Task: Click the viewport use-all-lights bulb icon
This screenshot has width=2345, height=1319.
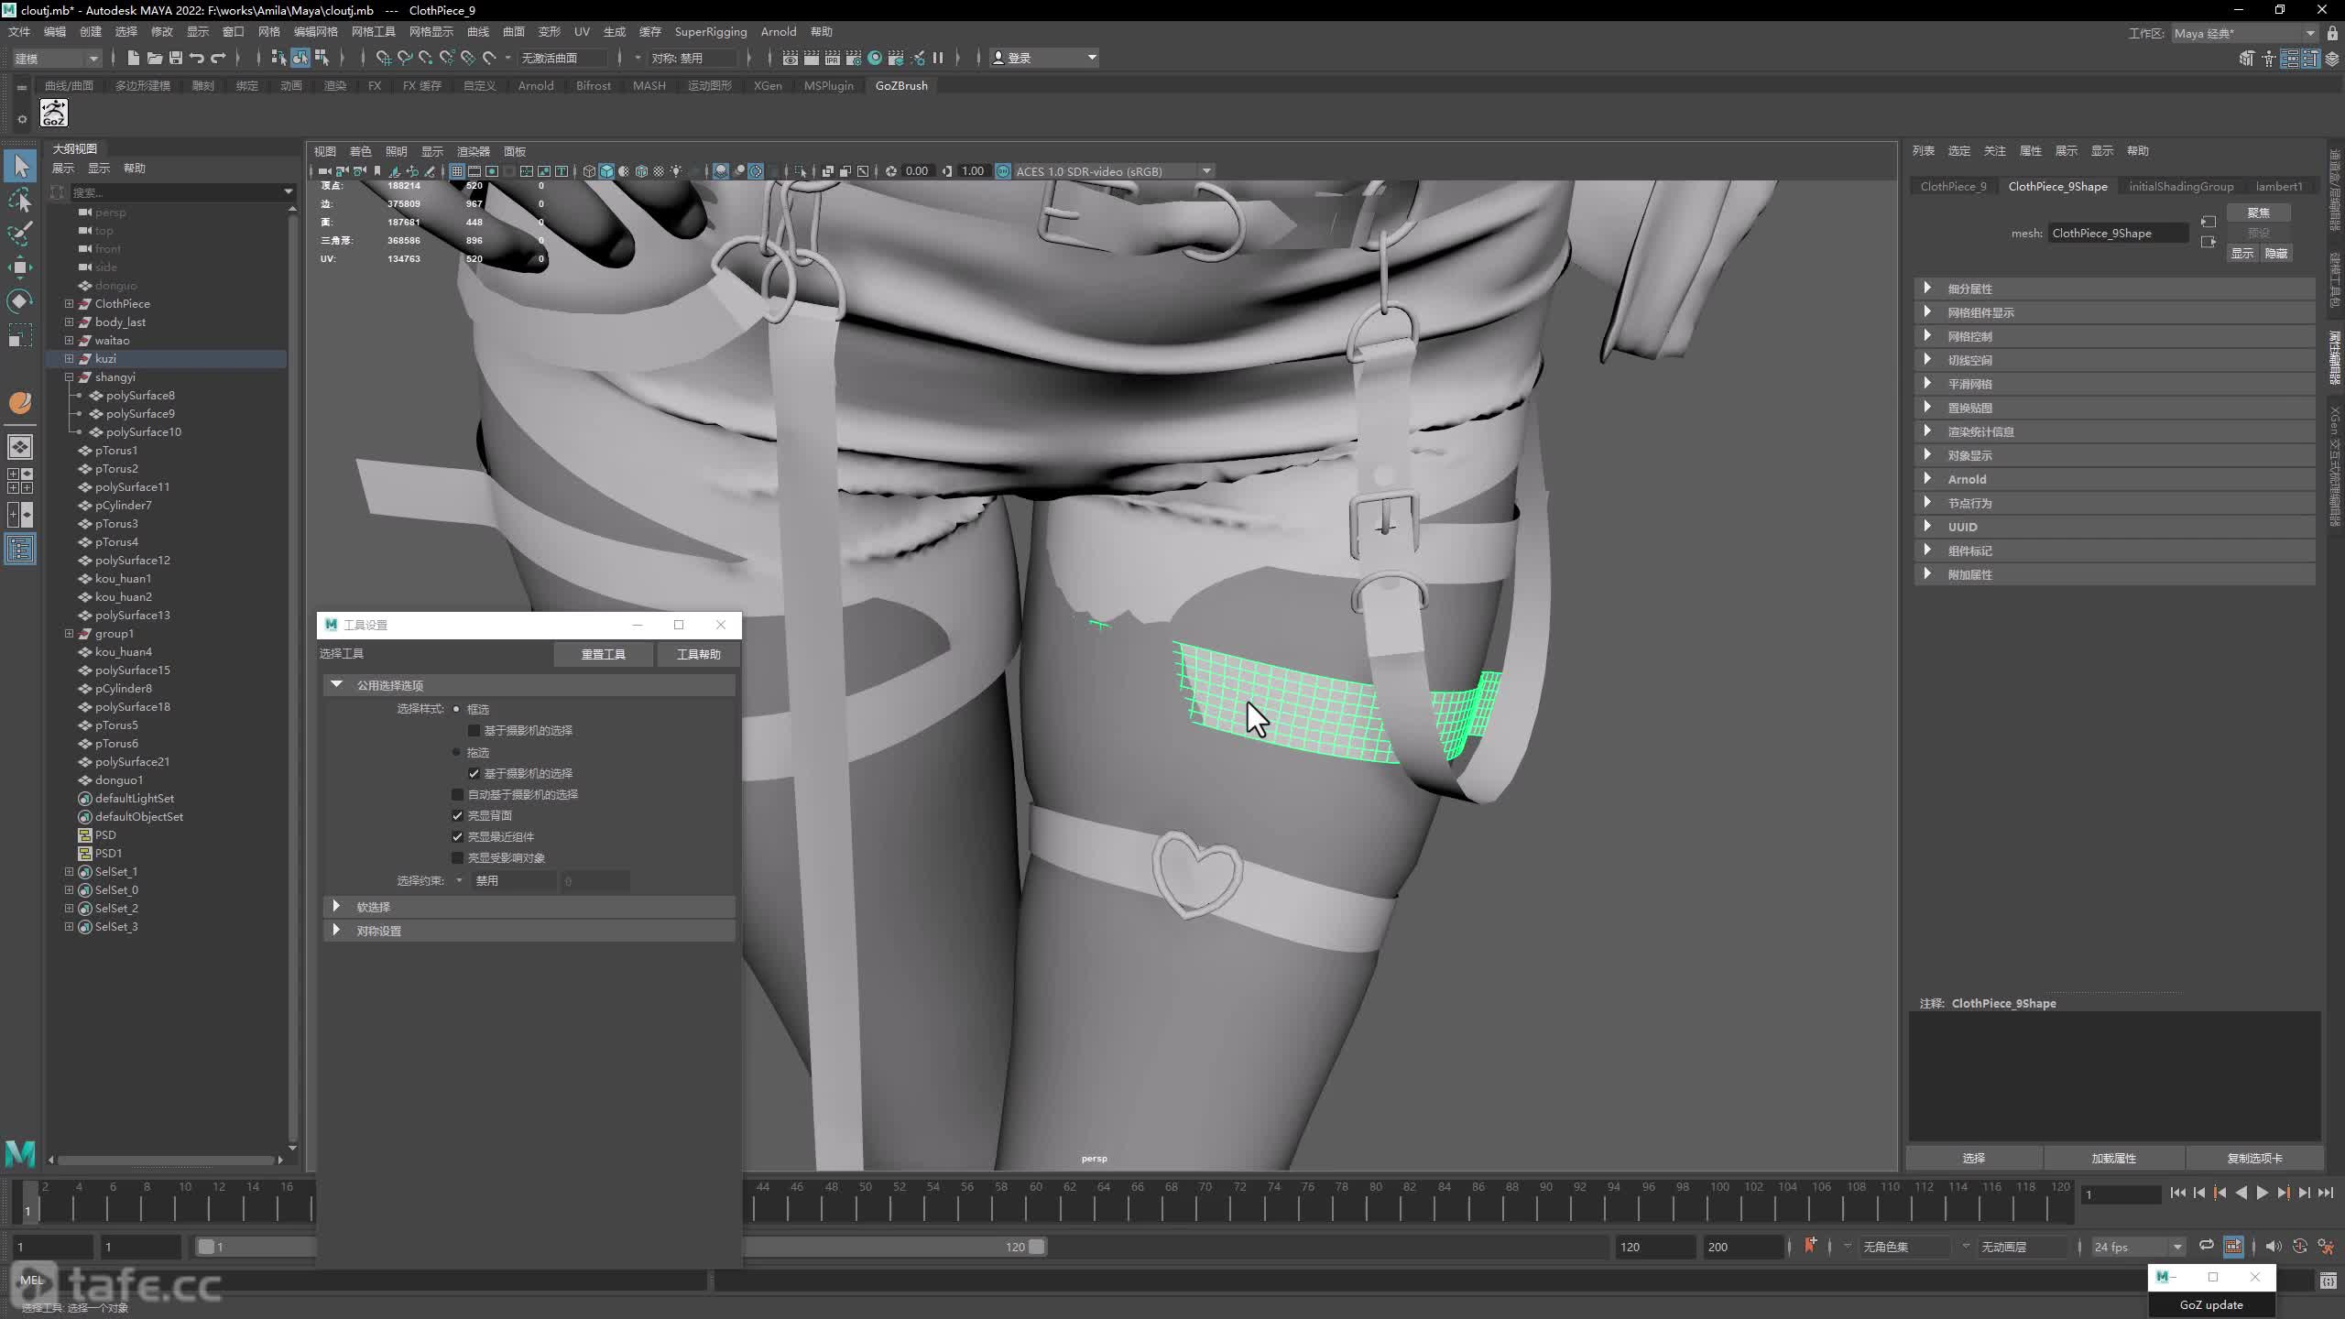Action: click(x=676, y=171)
